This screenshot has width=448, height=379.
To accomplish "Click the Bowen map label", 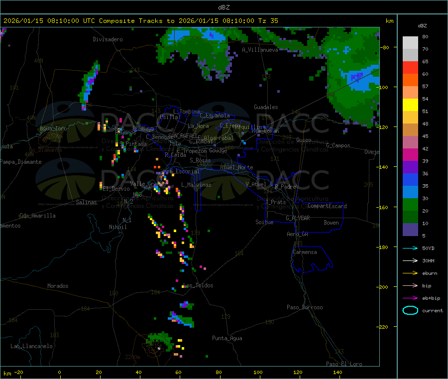I will click(331, 223).
